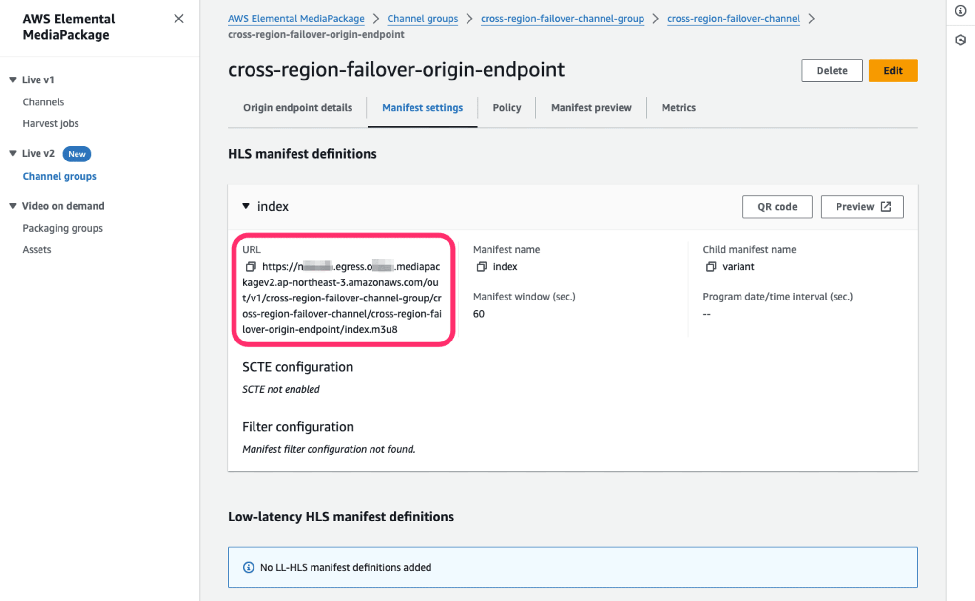975x601 pixels.
Task: Switch to Origin endpoint details tab
Action: tap(297, 108)
